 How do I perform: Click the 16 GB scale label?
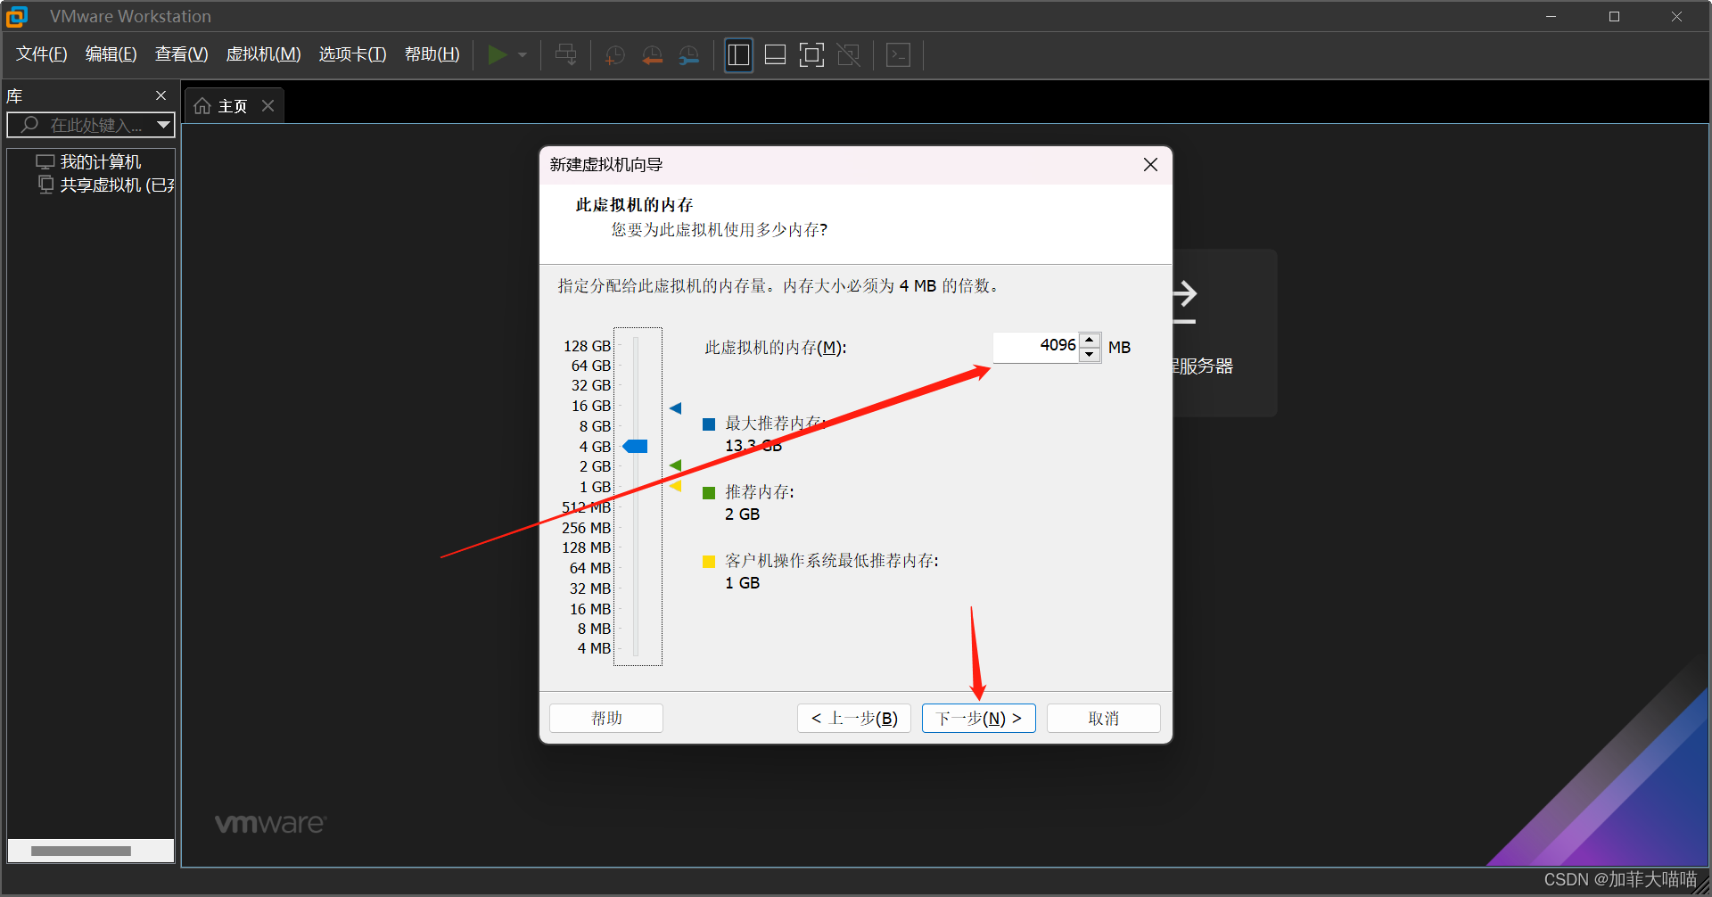click(591, 406)
